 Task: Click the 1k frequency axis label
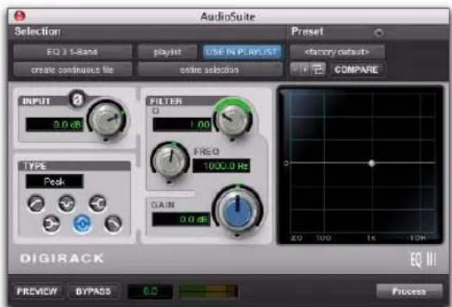coord(372,238)
